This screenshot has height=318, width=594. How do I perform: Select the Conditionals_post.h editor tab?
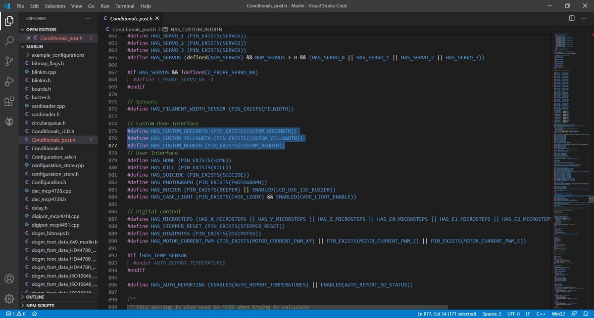(131, 18)
